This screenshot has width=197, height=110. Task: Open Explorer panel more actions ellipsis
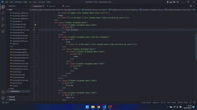tap(27, 6)
